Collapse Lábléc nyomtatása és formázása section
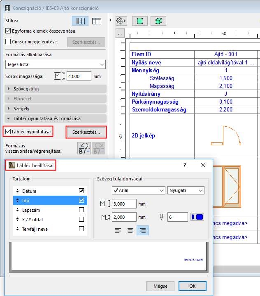 pyautogui.click(x=56, y=118)
